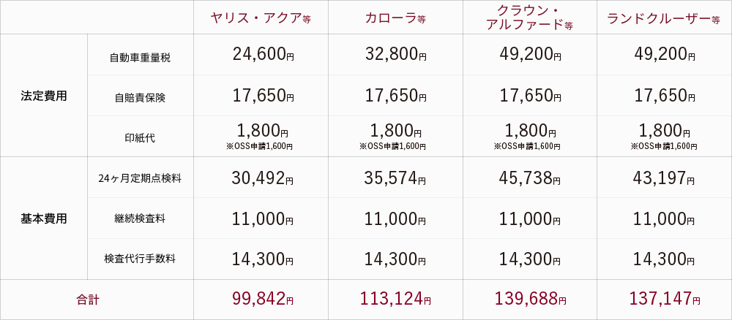Click the ヤリス・アクア等 column header
The height and width of the screenshot is (320, 732).
[x=261, y=18]
